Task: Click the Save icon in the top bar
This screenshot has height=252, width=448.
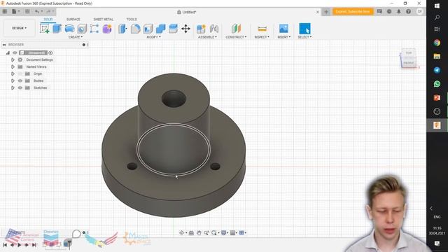Action: tap(27, 12)
